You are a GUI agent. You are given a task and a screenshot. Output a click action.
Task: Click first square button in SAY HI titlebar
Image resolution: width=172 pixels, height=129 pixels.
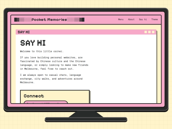click(146, 32)
